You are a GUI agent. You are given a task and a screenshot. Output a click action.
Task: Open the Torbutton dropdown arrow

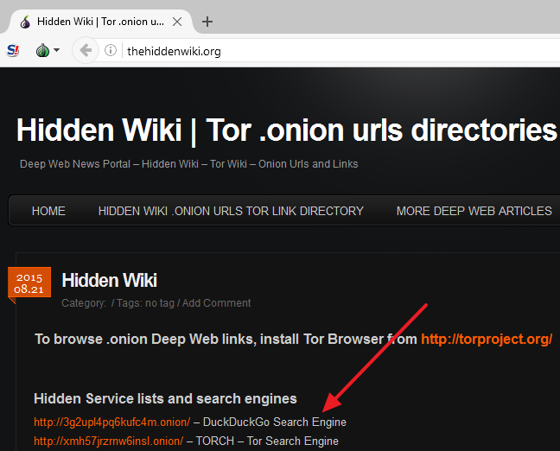[57, 50]
